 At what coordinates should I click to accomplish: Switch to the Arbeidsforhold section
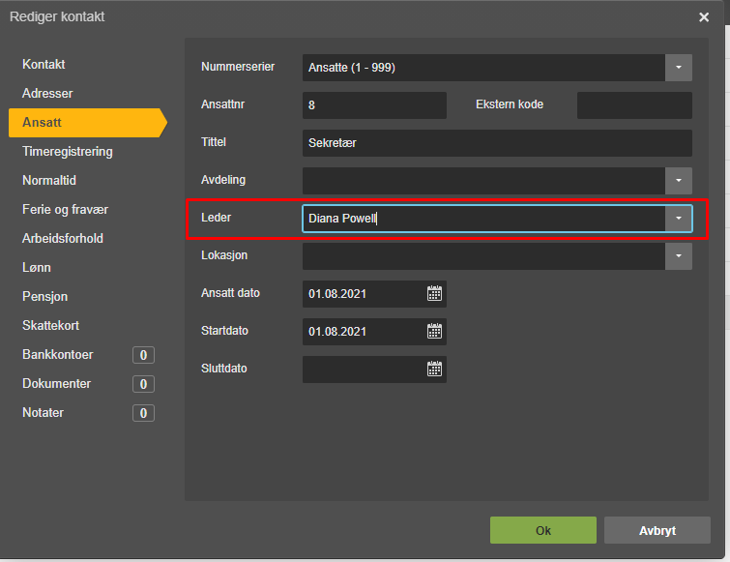63,238
